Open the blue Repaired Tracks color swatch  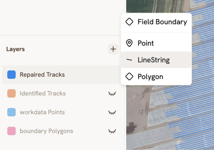pyautogui.click(x=11, y=75)
